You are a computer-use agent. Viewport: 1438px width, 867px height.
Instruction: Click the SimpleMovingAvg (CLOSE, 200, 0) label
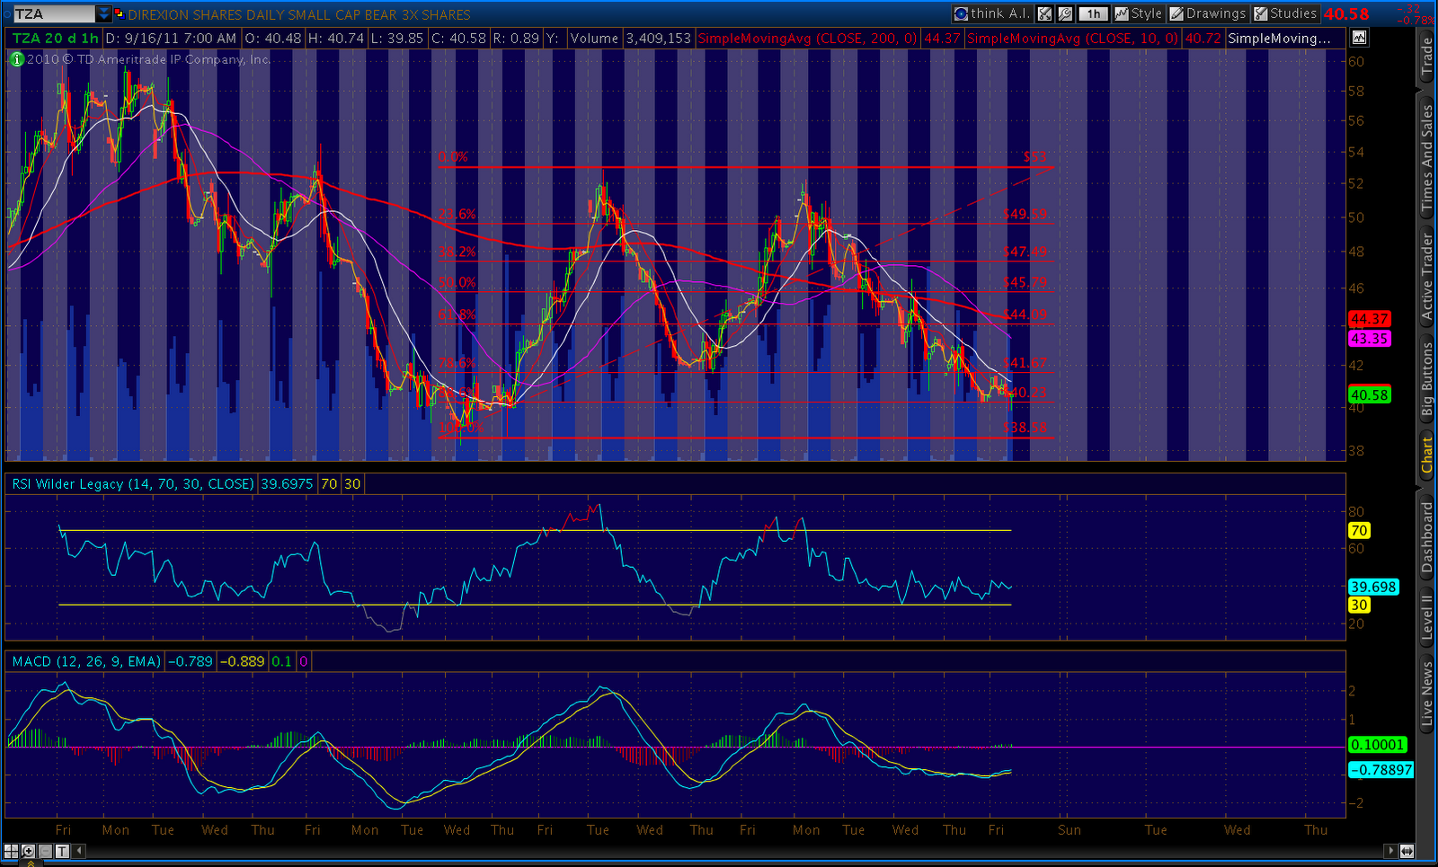tap(807, 38)
